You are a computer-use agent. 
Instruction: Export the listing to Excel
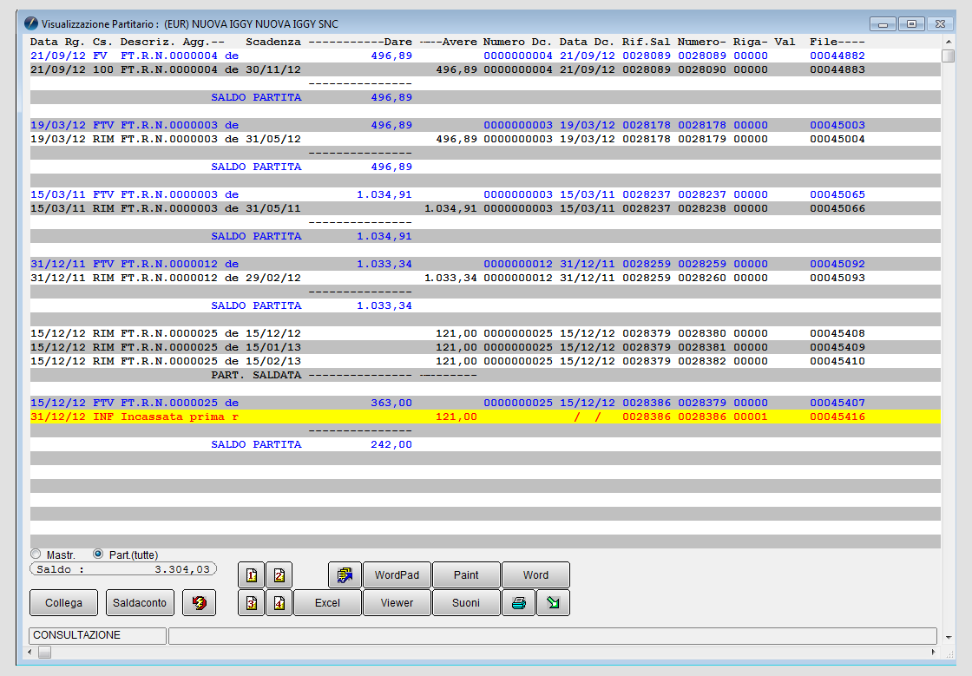(327, 603)
